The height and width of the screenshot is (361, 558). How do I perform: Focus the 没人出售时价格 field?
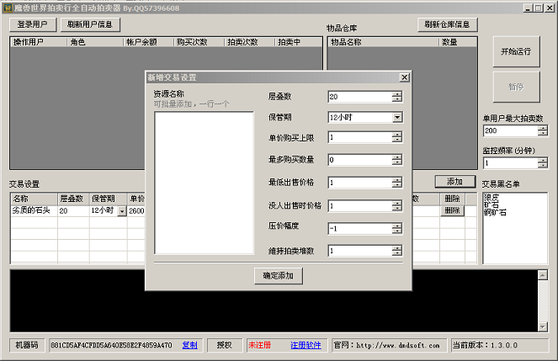(x=359, y=206)
